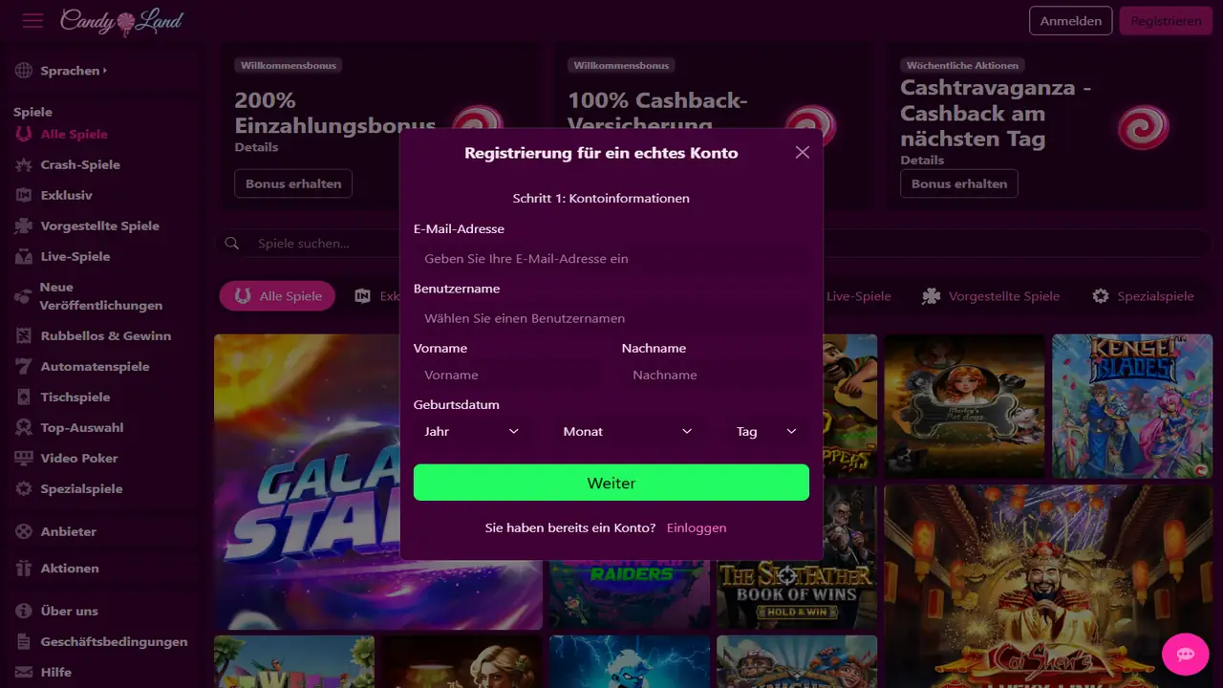This screenshot has height=688, width=1223.
Task: Switch to the Spezialspiele tab
Action: pyautogui.click(x=1143, y=296)
